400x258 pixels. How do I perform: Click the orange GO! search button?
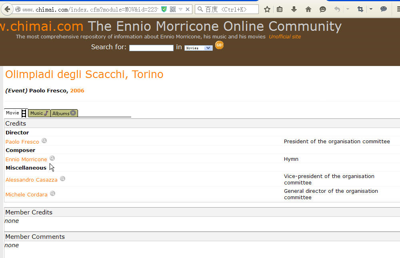219,45
